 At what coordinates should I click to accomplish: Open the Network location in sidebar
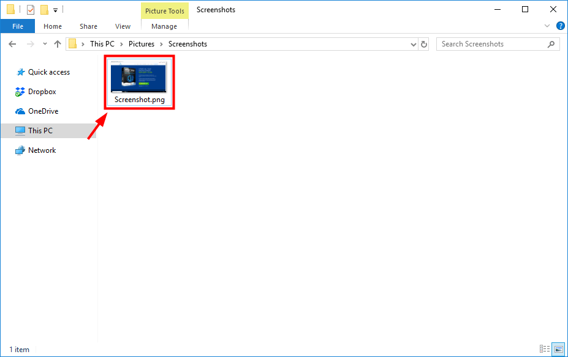[40, 150]
